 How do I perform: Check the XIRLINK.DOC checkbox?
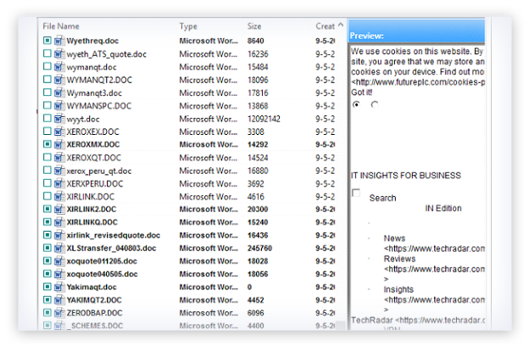point(47,196)
